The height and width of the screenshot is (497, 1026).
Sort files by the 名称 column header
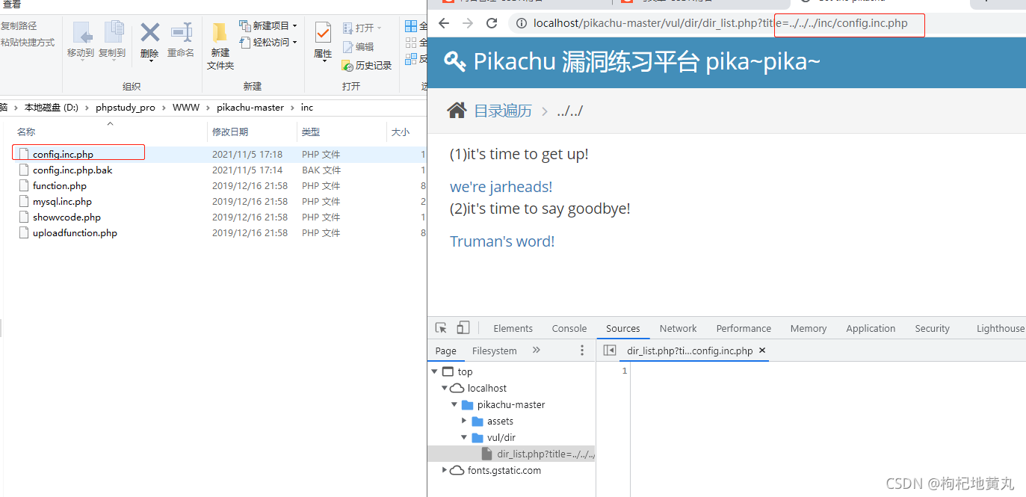click(26, 132)
